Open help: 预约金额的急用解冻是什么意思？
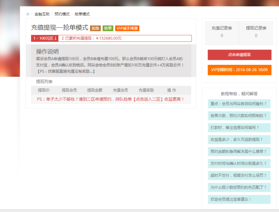Viewport: 279px width, 212px height. tap(239, 152)
